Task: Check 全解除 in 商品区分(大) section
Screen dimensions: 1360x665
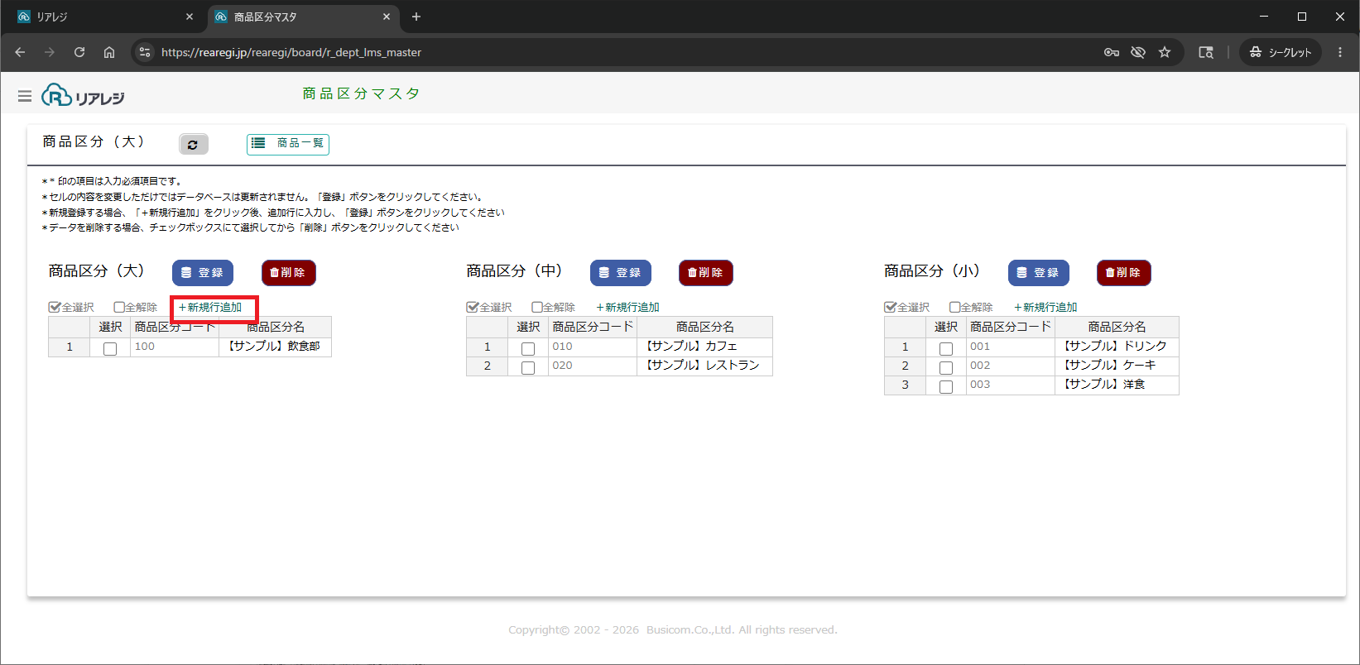Action: pyautogui.click(x=135, y=307)
